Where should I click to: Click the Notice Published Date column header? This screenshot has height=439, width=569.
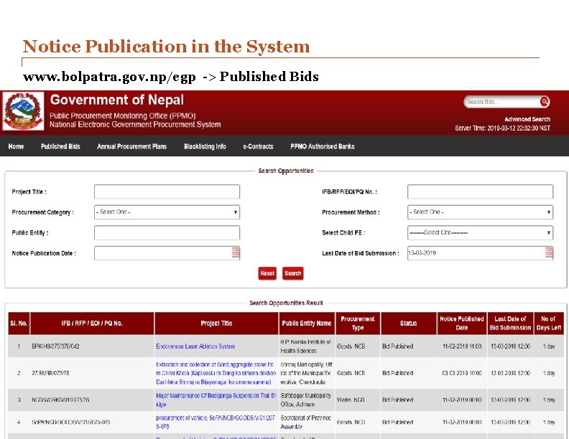point(461,324)
